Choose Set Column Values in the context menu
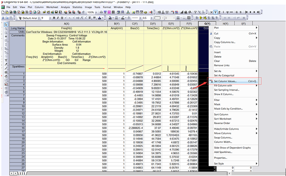 [233, 81]
